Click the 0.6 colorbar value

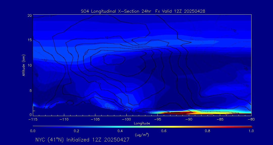[164, 131]
